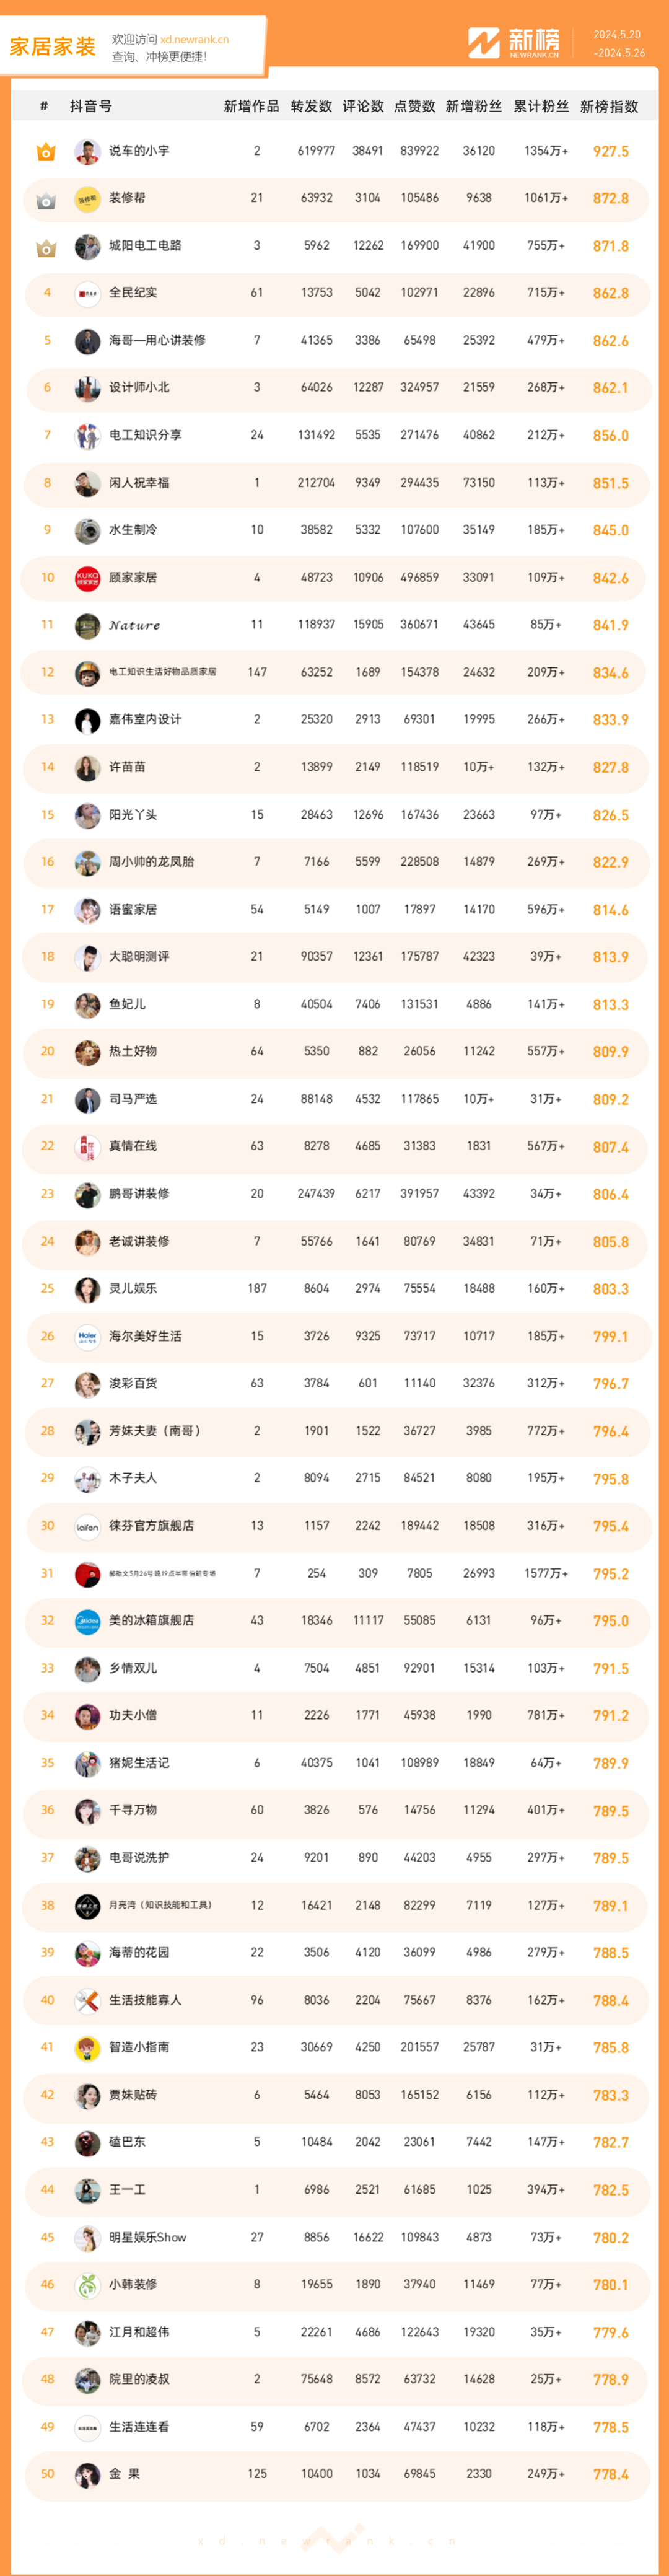The height and width of the screenshot is (2576, 669).
Task: Click the gold crown rank-one icon
Action: click(46, 152)
